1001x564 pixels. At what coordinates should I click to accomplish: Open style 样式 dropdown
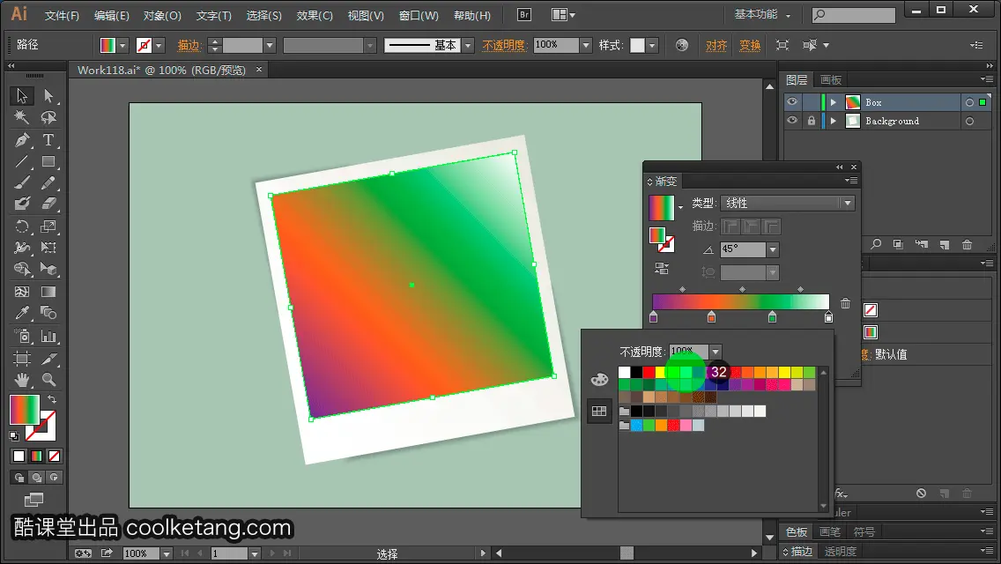click(x=652, y=45)
